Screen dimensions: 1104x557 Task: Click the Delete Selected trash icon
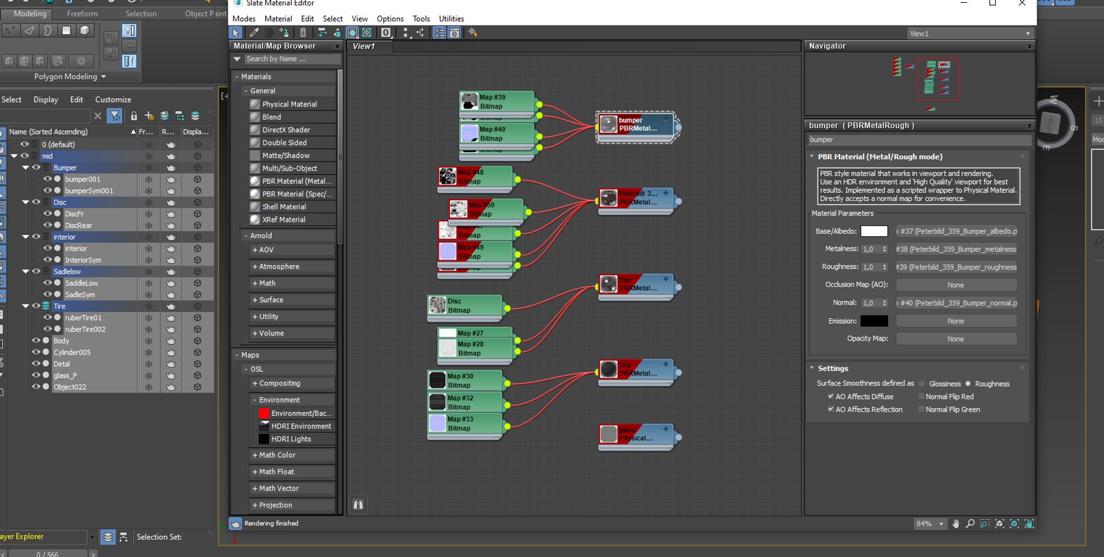303,33
